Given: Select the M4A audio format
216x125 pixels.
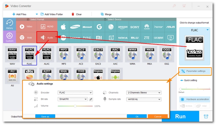Looking at the screenshot, I should tap(64, 74).
